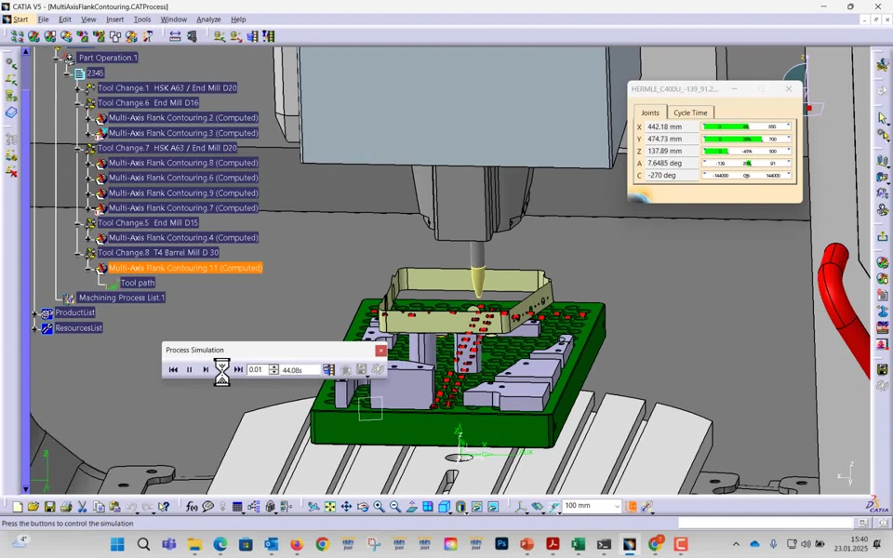Viewport: 893px width, 558px height.
Task: Open the 100 mm grid step dropdown
Action: pos(617,506)
